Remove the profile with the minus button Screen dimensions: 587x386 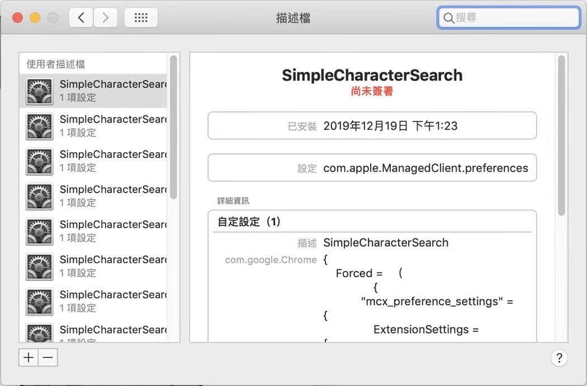[x=48, y=357]
